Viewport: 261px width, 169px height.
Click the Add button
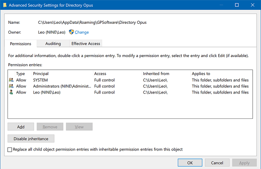pos(21,127)
